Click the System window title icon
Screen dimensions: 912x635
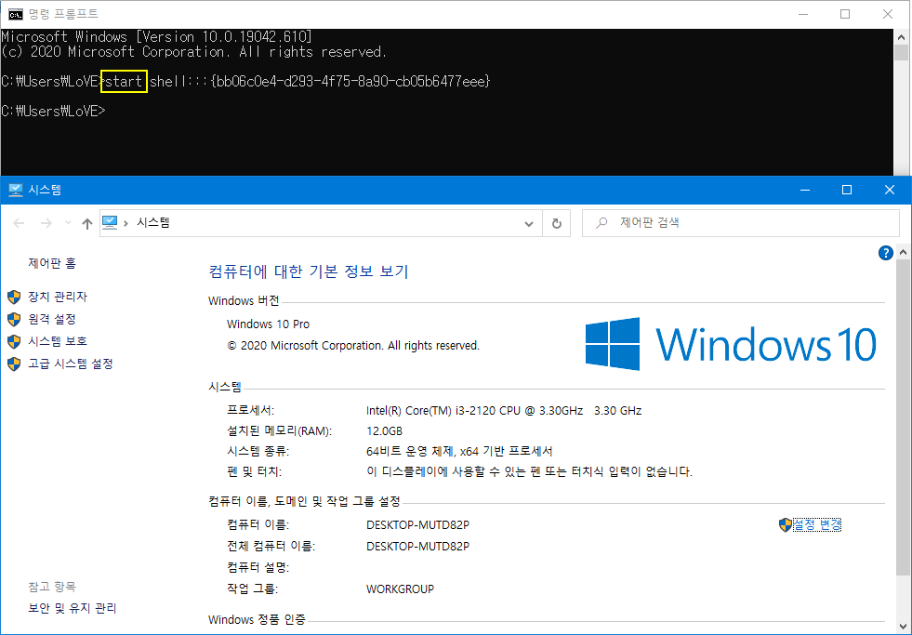click(15, 191)
